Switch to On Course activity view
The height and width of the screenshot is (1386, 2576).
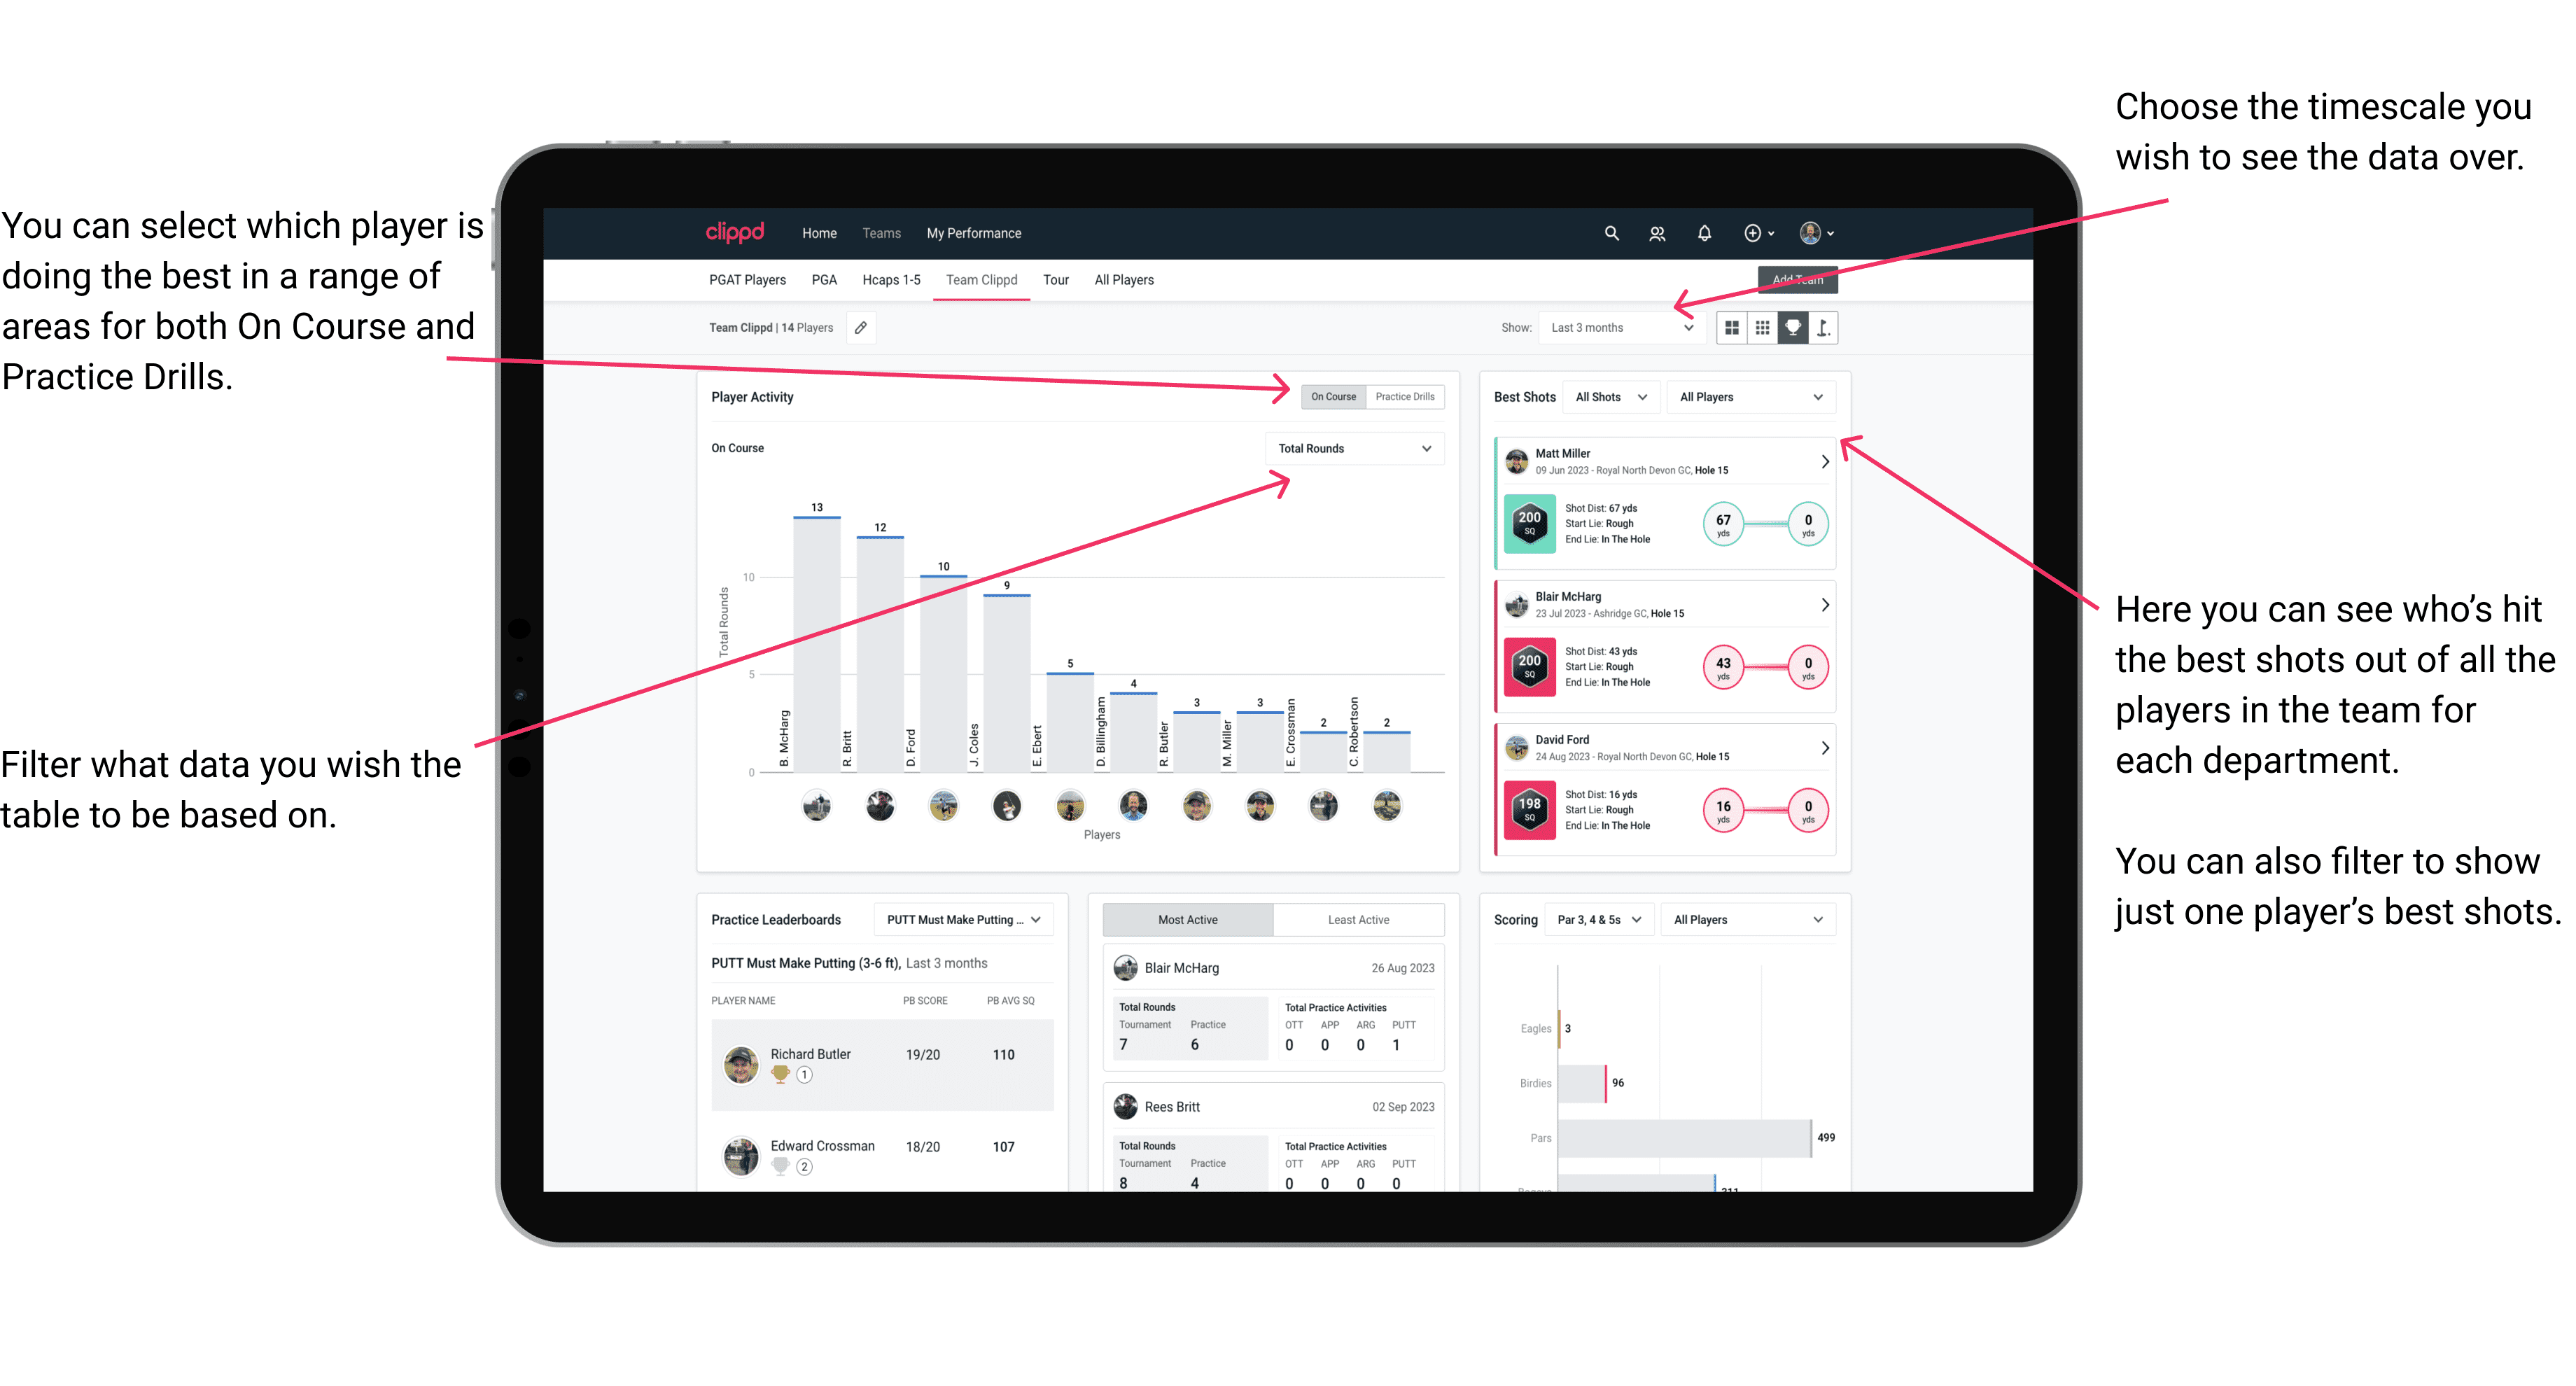(1332, 396)
